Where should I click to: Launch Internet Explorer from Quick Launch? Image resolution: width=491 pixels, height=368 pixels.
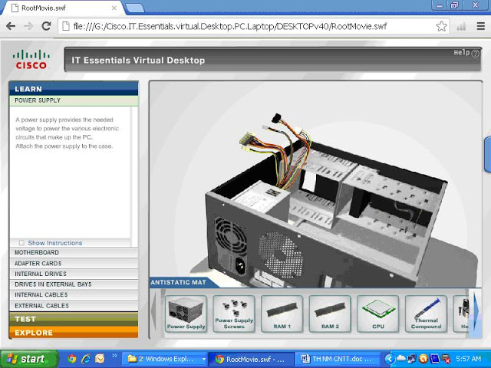tap(86, 359)
